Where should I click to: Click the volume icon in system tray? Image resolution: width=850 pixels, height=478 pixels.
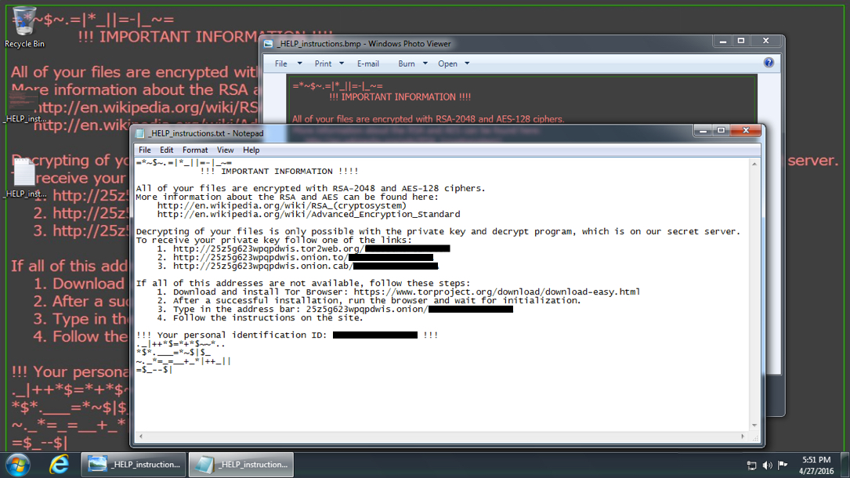pyautogui.click(x=767, y=465)
